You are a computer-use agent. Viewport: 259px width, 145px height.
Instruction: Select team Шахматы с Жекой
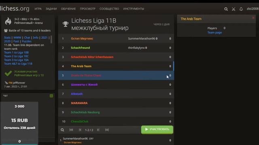point(116,85)
